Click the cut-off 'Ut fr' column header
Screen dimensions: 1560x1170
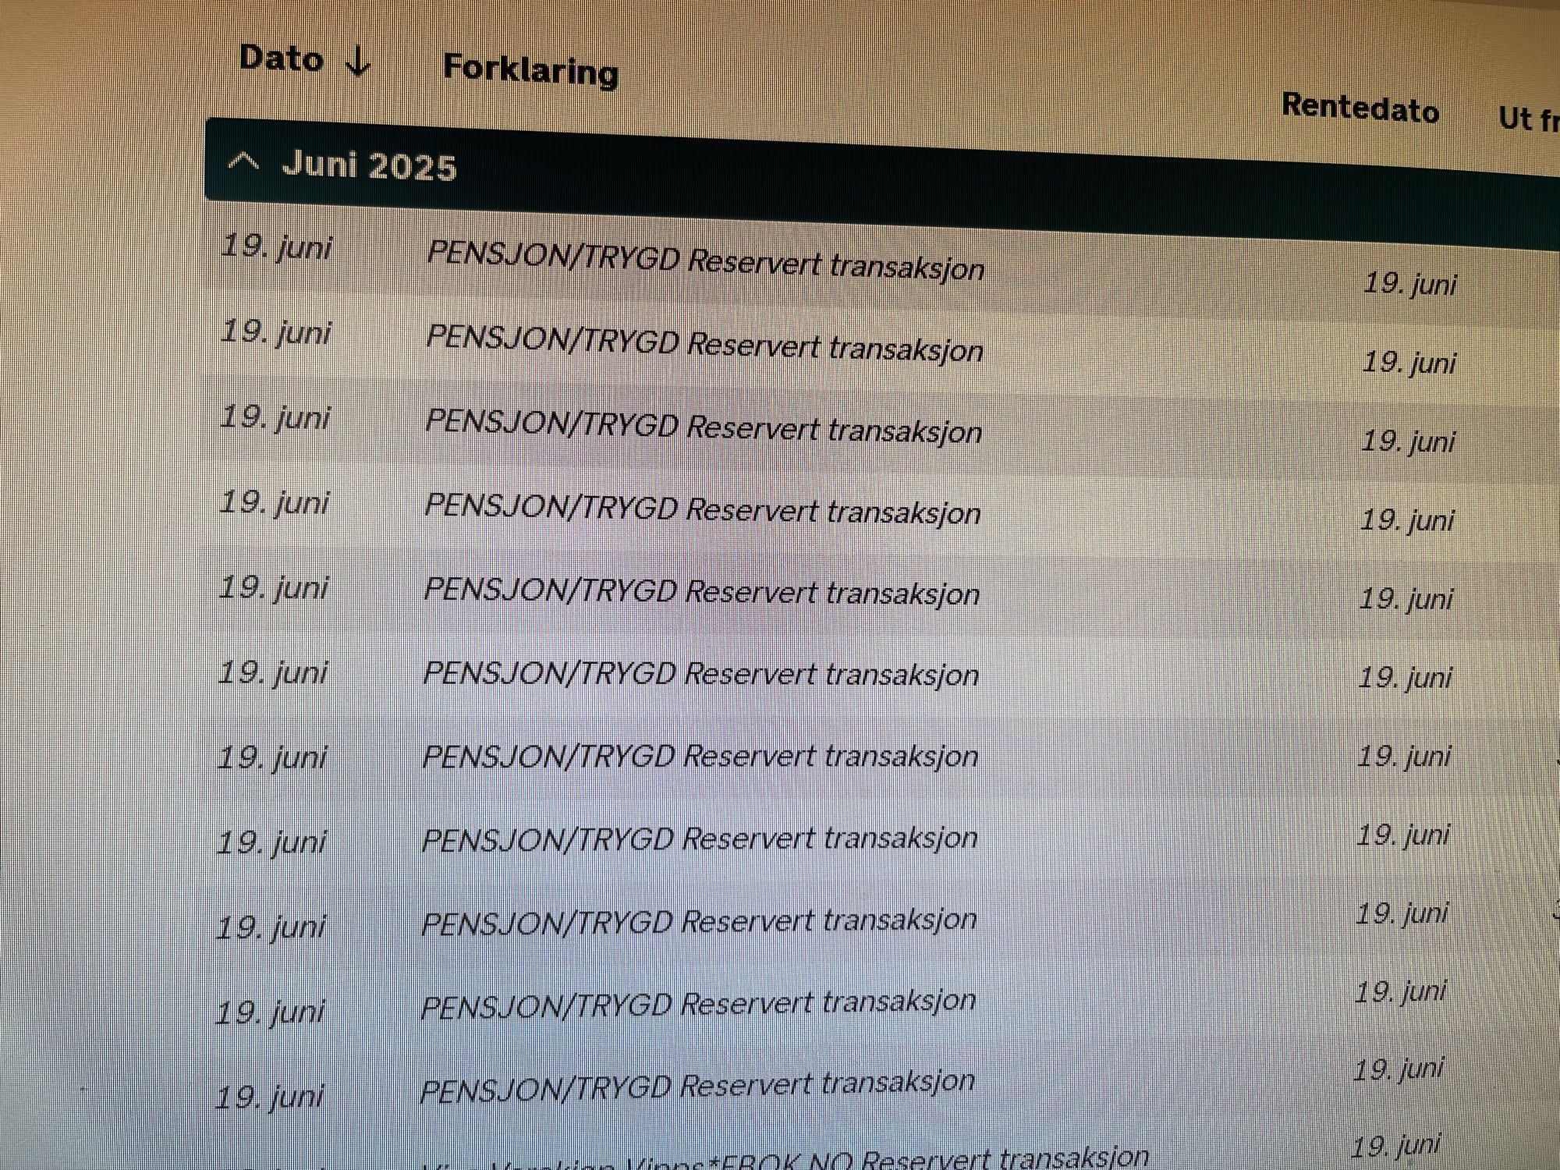click(x=1527, y=119)
